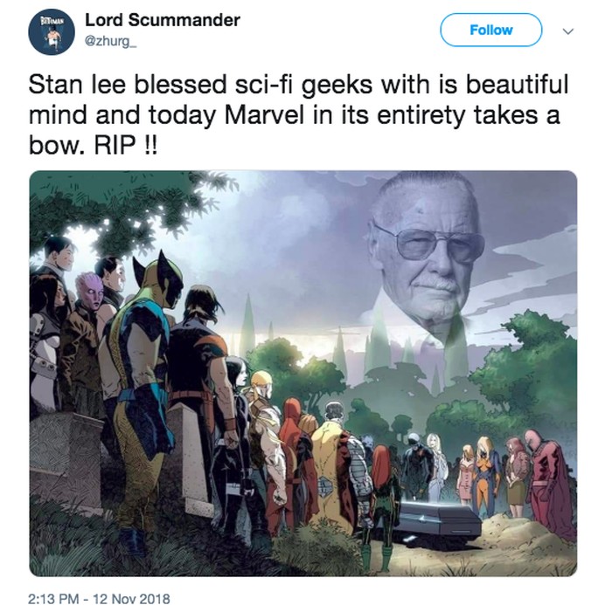Open the Lord Scummander display name link
This screenshot has height=605, width=612.
pyautogui.click(x=163, y=20)
